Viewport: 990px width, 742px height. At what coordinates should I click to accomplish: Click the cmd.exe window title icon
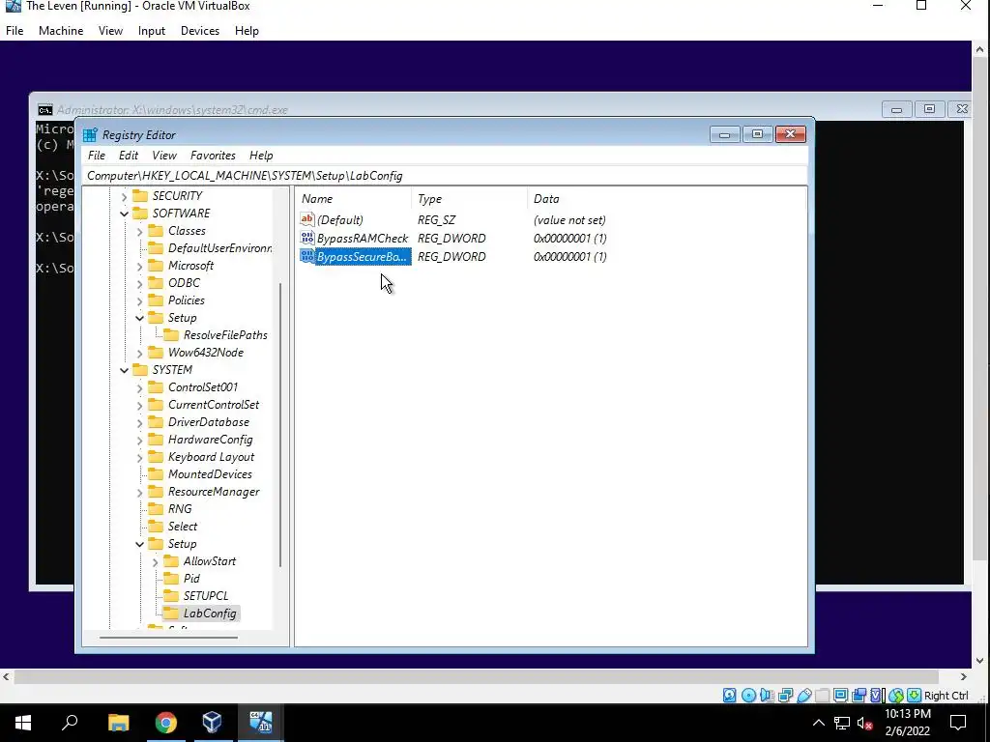click(x=44, y=110)
